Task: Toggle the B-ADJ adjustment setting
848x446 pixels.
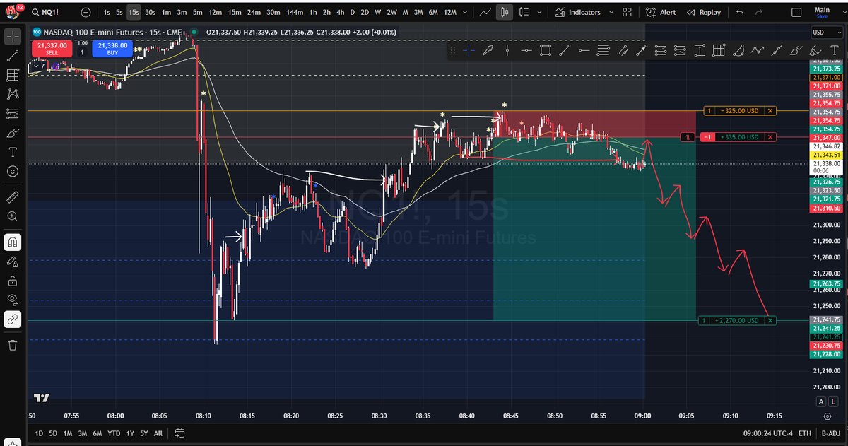Action: [x=832, y=433]
